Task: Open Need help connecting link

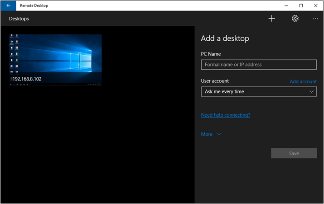Action: [225, 115]
